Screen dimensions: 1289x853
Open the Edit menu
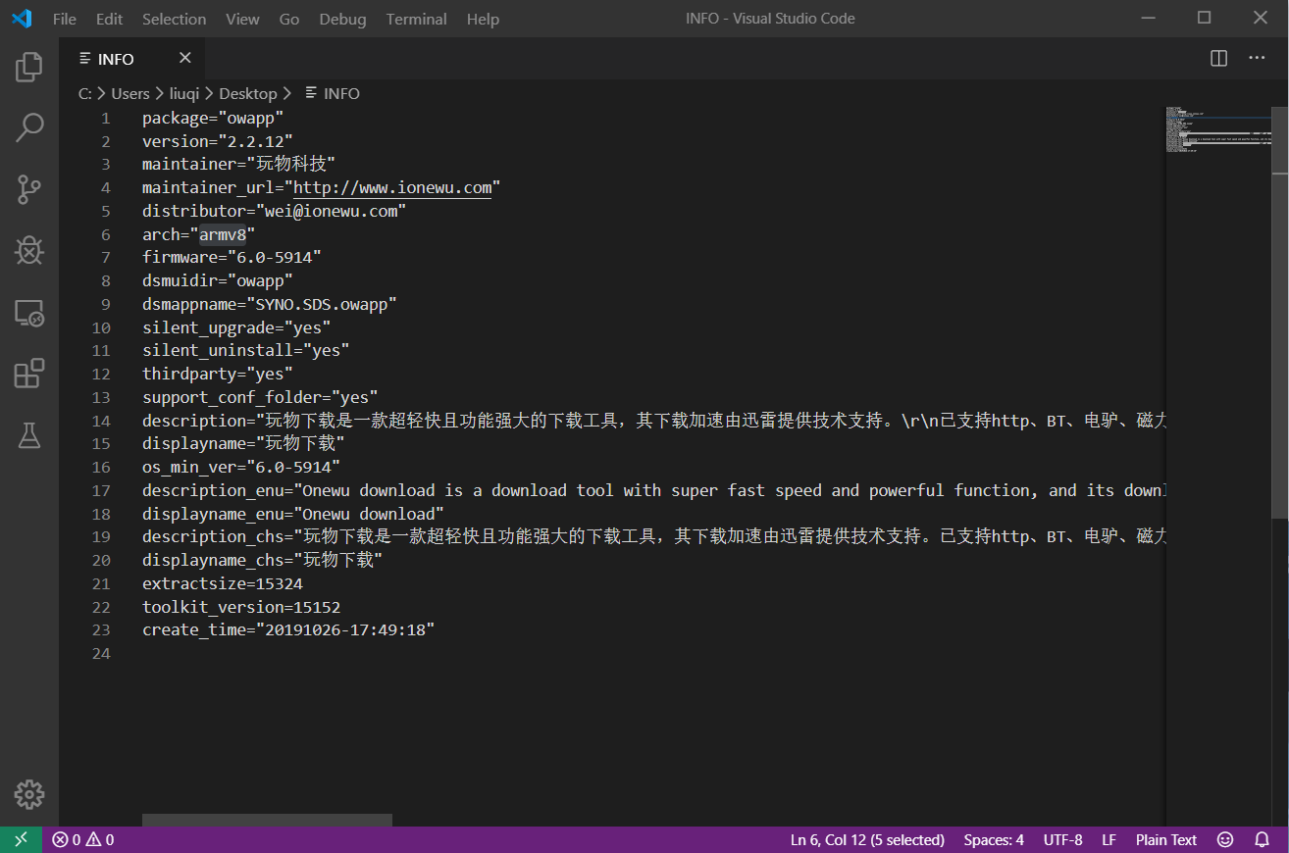click(x=109, y=19)
